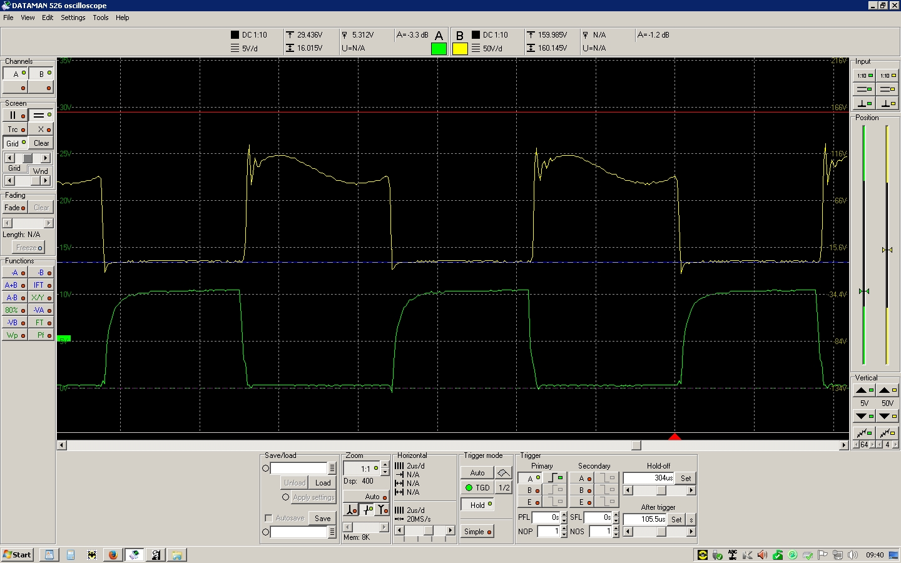
Task: Open the File menu
Action: 8,18
